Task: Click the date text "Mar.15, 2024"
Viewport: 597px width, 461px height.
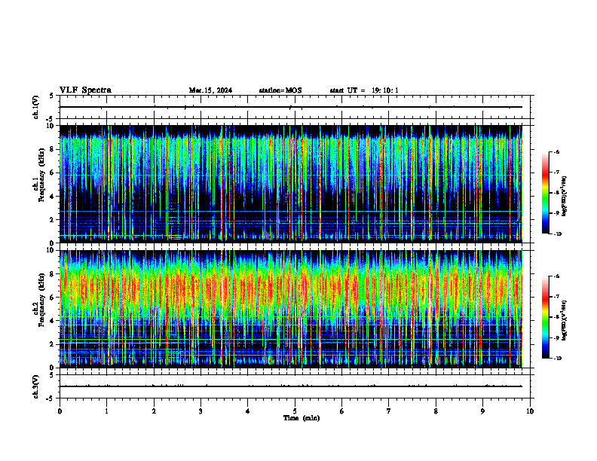Action: click(x=210, y=90)
